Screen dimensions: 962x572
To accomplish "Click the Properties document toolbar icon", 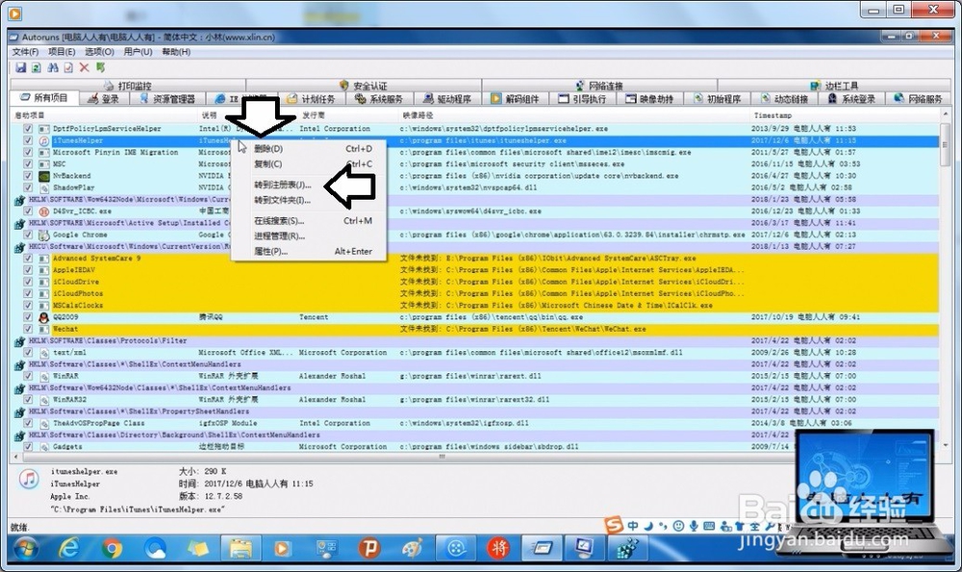I will 68,67.
